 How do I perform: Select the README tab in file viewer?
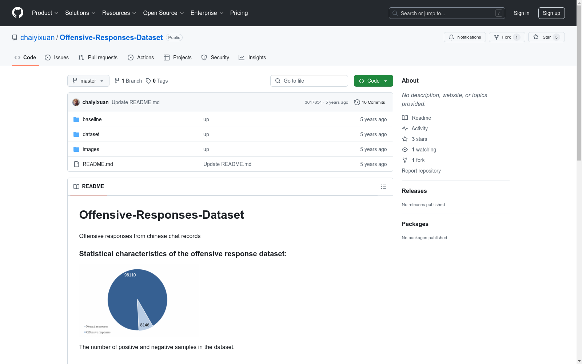pos(89,186)
